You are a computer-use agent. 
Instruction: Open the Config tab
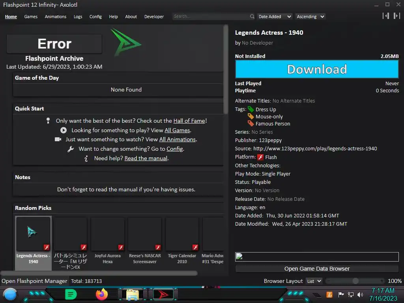click(95, 17)
